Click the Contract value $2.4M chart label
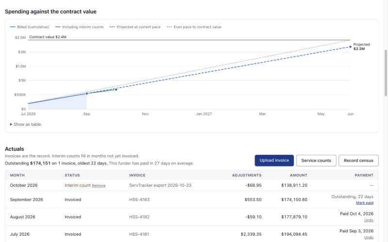The image size is (388, 242). 48,37
